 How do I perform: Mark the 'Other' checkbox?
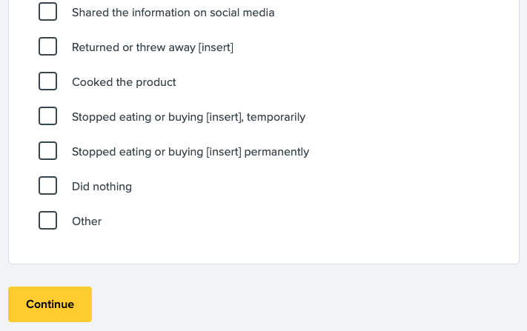tap(48, 221)
